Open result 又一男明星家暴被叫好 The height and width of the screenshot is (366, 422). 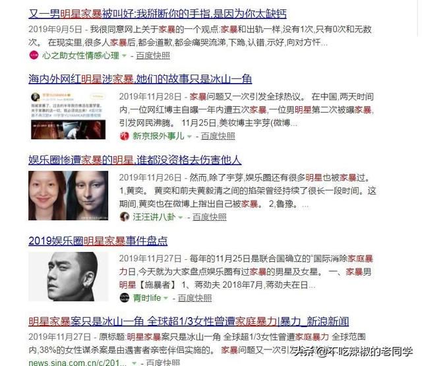point(158,13)
